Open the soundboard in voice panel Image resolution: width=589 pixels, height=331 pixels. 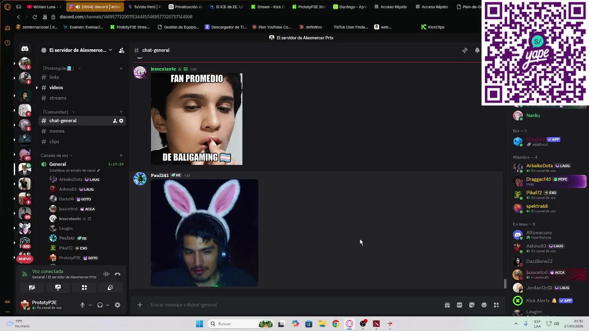tap(110, 287)
